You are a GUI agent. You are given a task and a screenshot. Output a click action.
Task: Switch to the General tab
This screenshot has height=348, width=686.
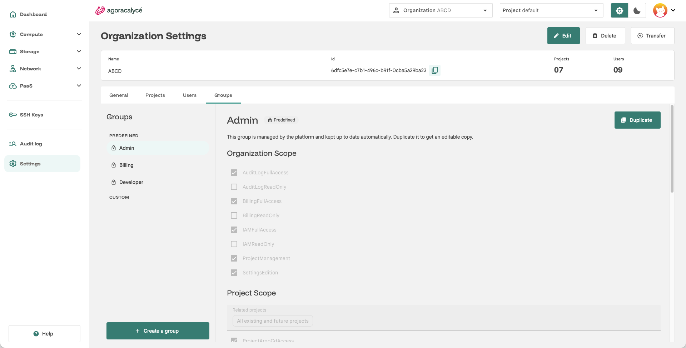119,95
